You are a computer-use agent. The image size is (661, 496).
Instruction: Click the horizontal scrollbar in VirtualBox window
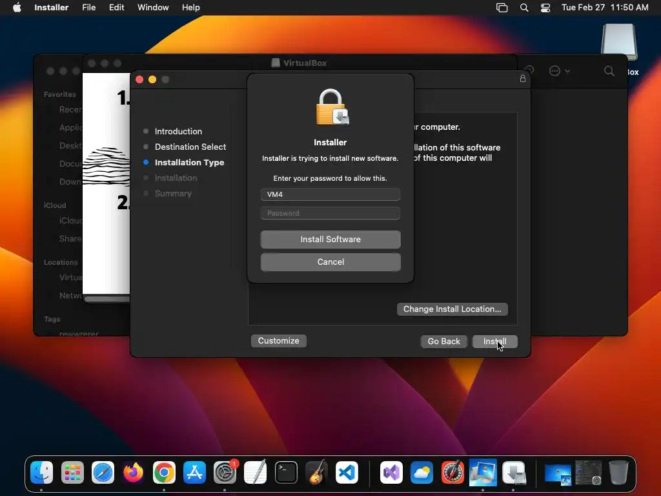(x=107, y=299)
